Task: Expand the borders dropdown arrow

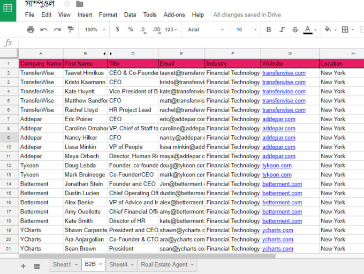Action: pos(353,30)
